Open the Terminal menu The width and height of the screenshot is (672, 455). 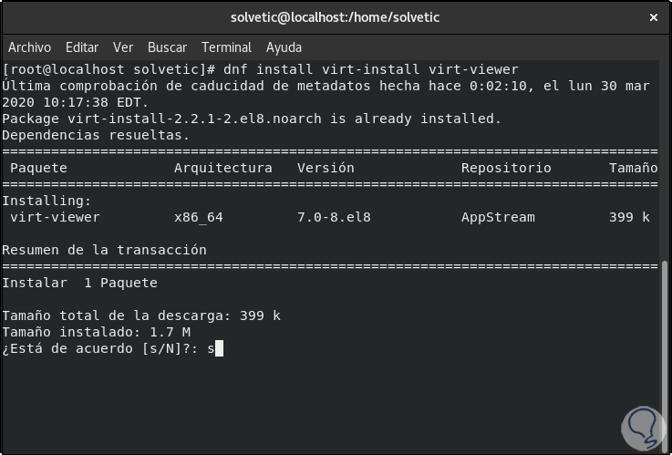[x=226, y=47]
